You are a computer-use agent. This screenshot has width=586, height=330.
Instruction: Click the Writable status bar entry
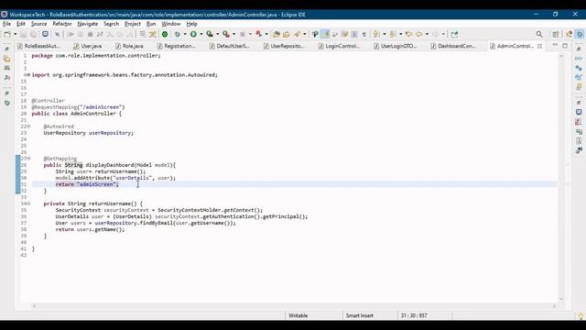pos(298,315)
